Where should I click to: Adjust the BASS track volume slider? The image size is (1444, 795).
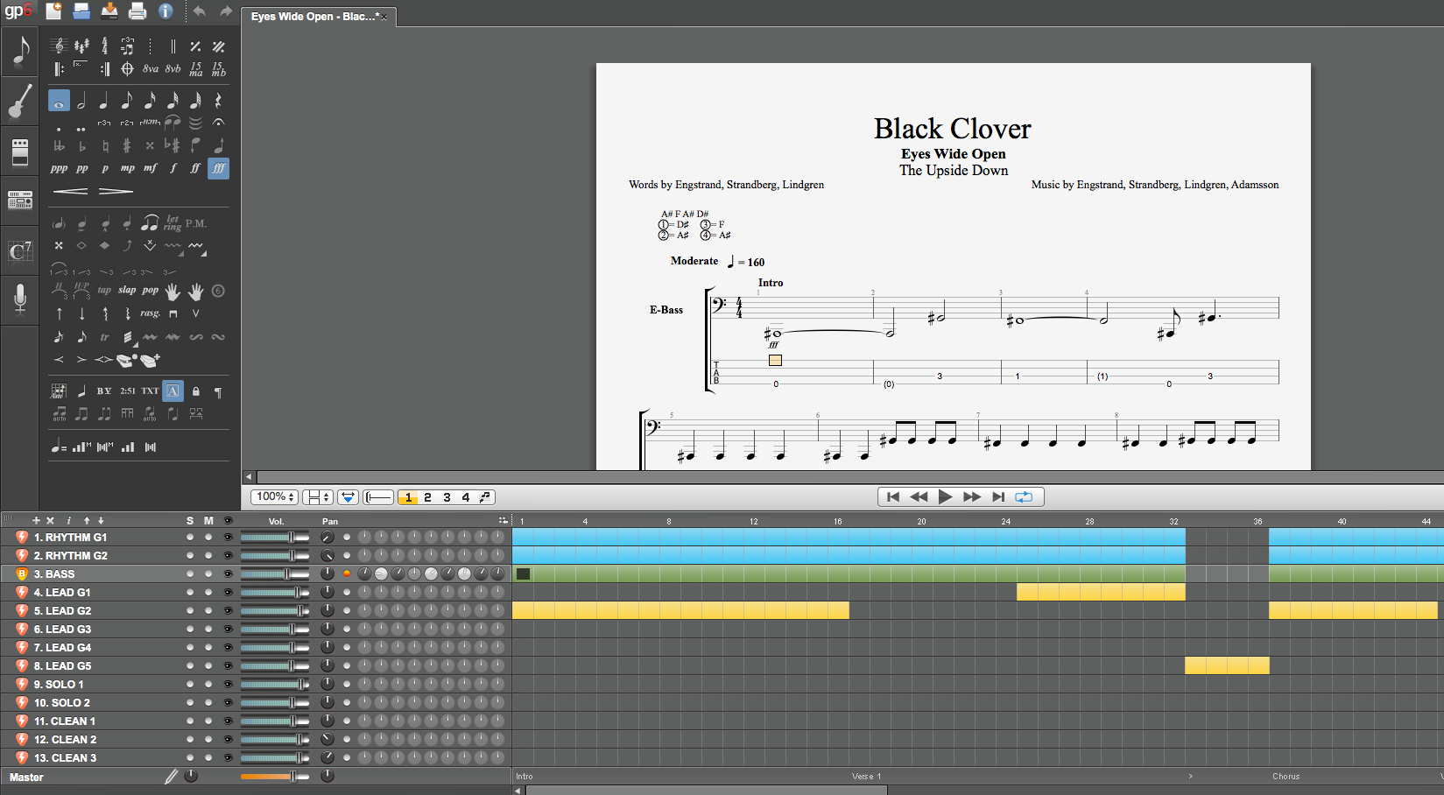(x=274, y=573)
